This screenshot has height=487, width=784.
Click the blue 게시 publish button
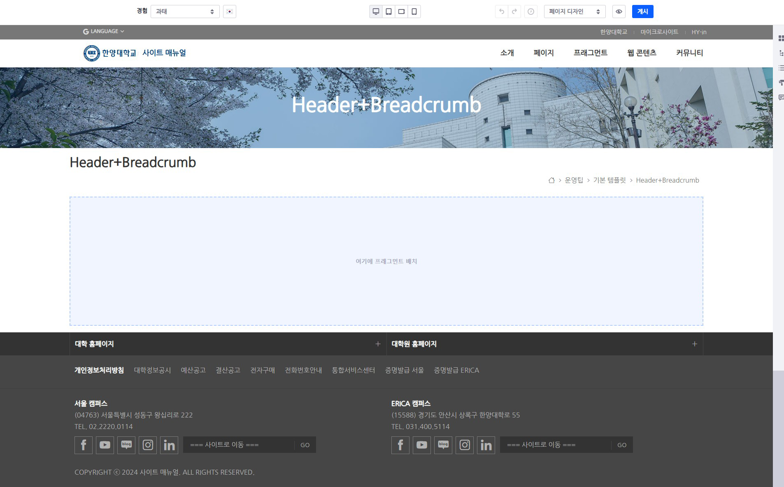tap(642, 12)
